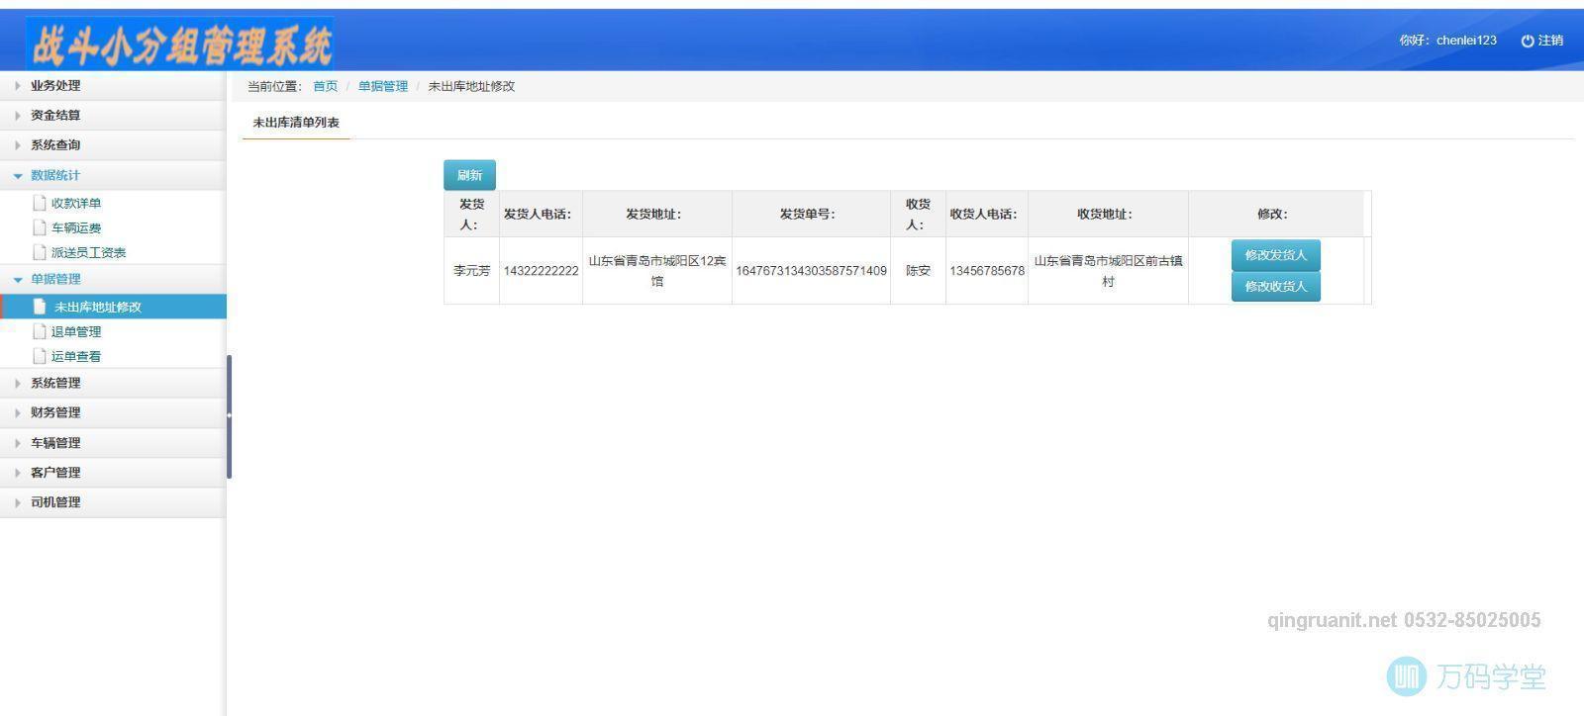
Task: Click the 未出库地址修改 breadcrumb text
Action: (x=471, y=86)
